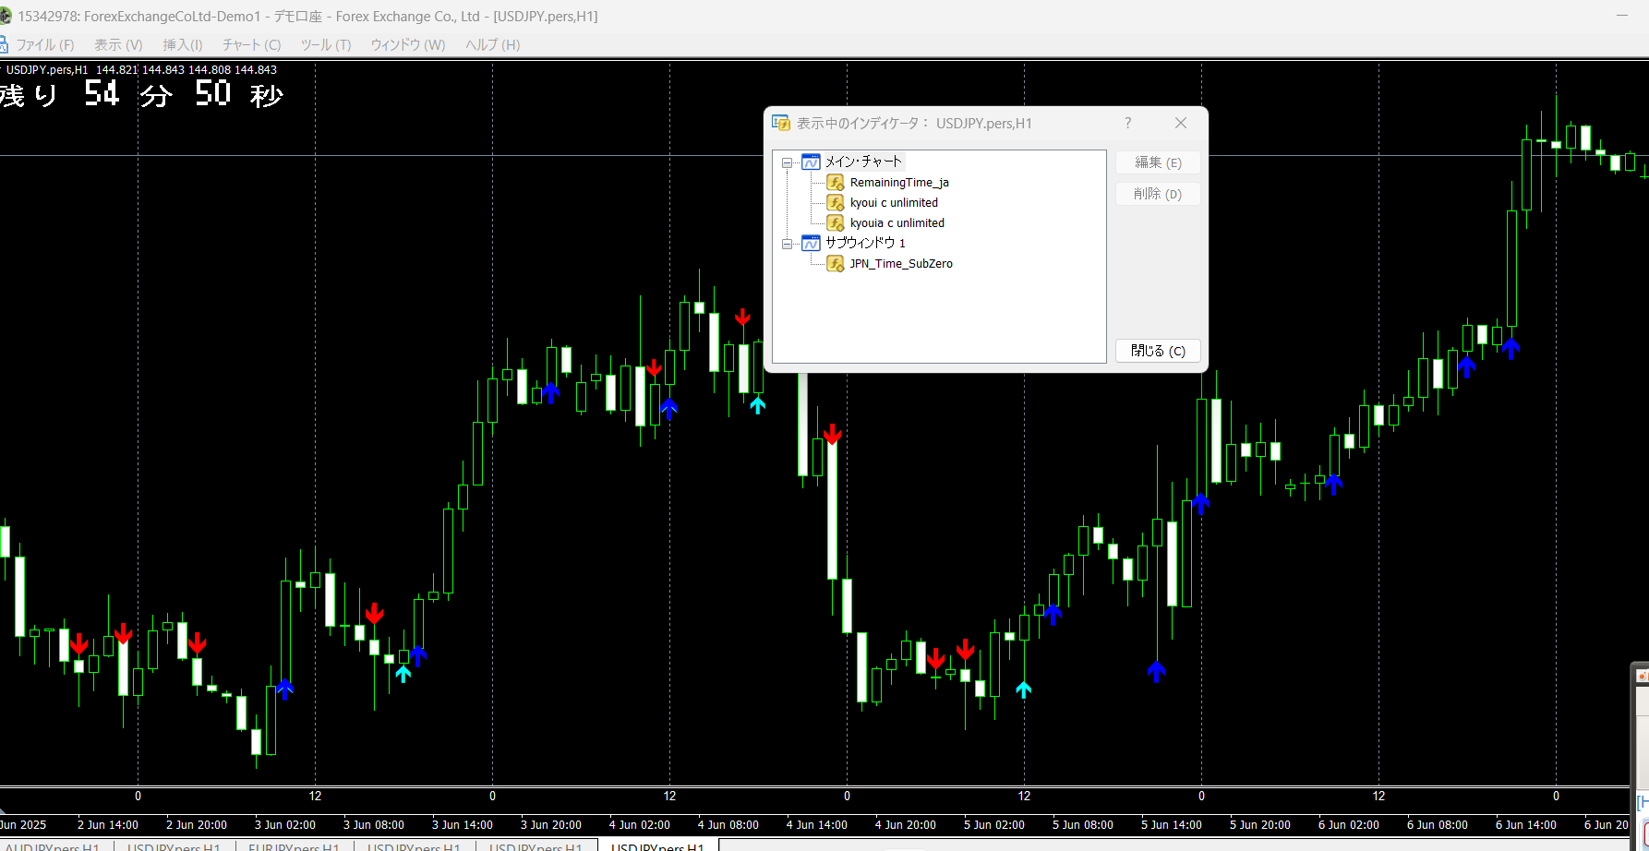Viewport: 1649px width, 851px height.
Task: Open the ツール (T) menu
Action: (x=325, y=45)
